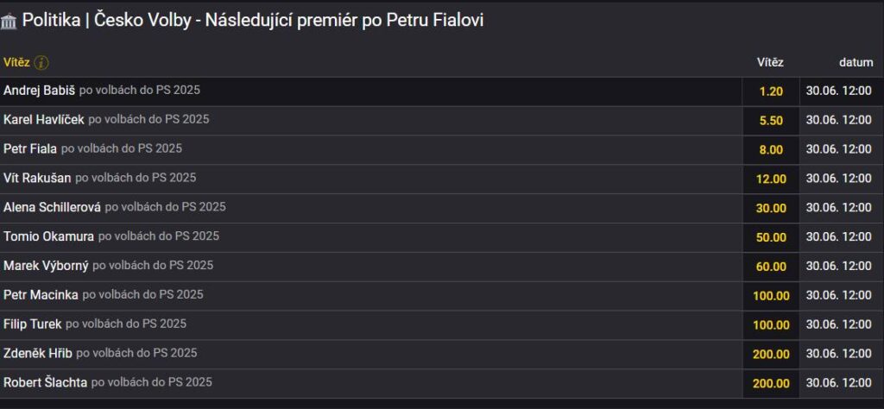Select Karel Havlíček odds 5.50
Screen dimensions: 884x409
pos(770,120)
